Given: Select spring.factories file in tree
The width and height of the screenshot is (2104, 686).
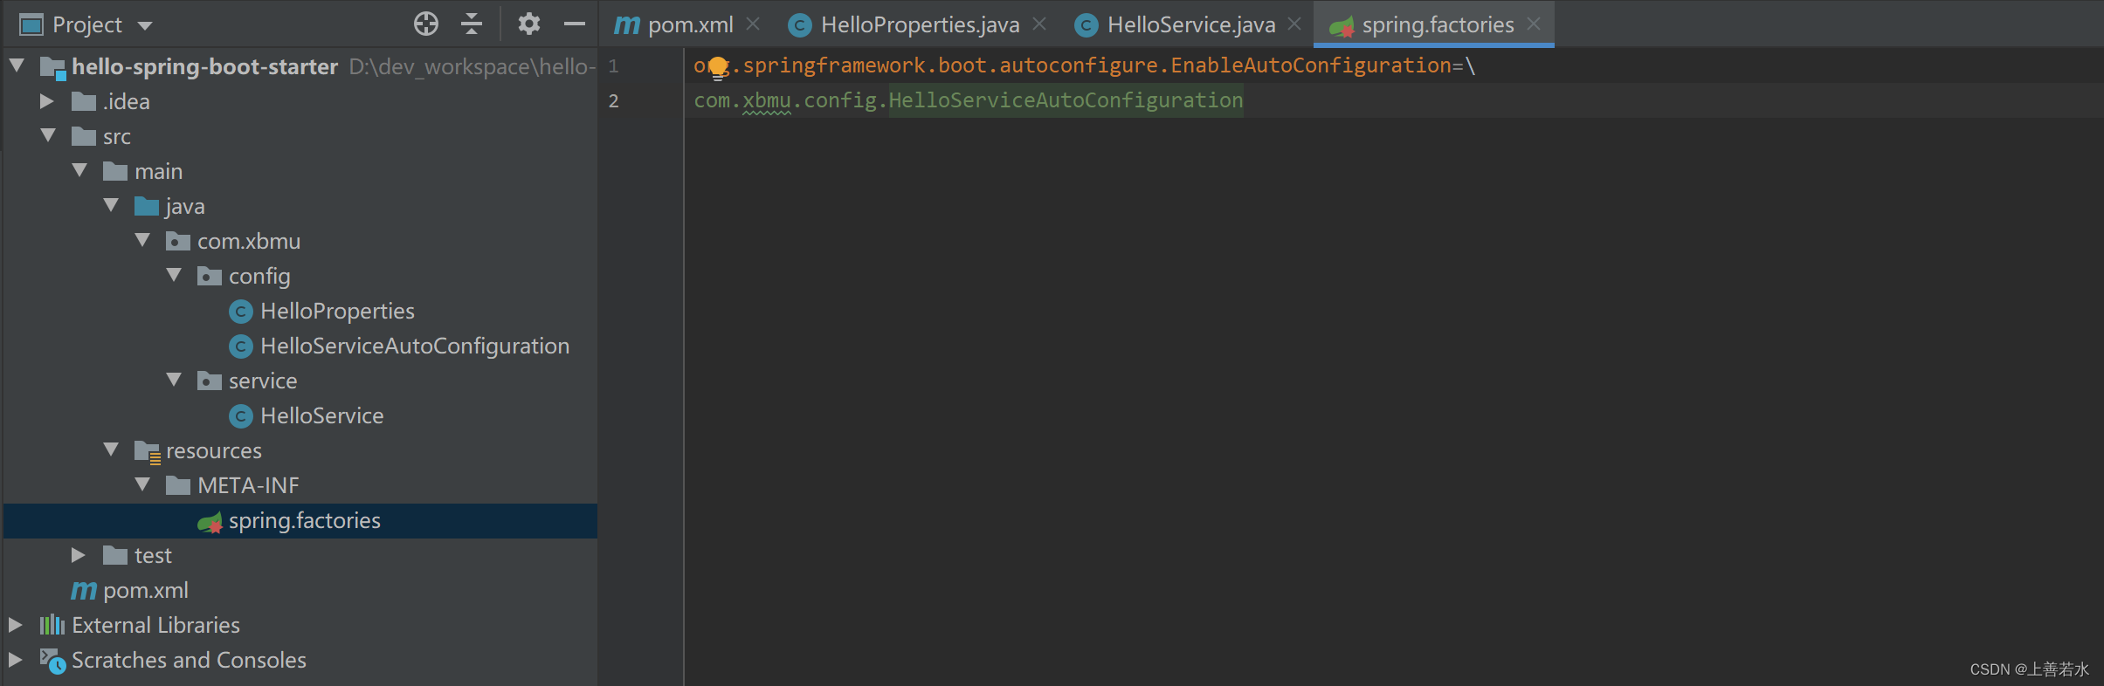Looking at the screenshot, I should pyautogui.click(x=304, y=520).
